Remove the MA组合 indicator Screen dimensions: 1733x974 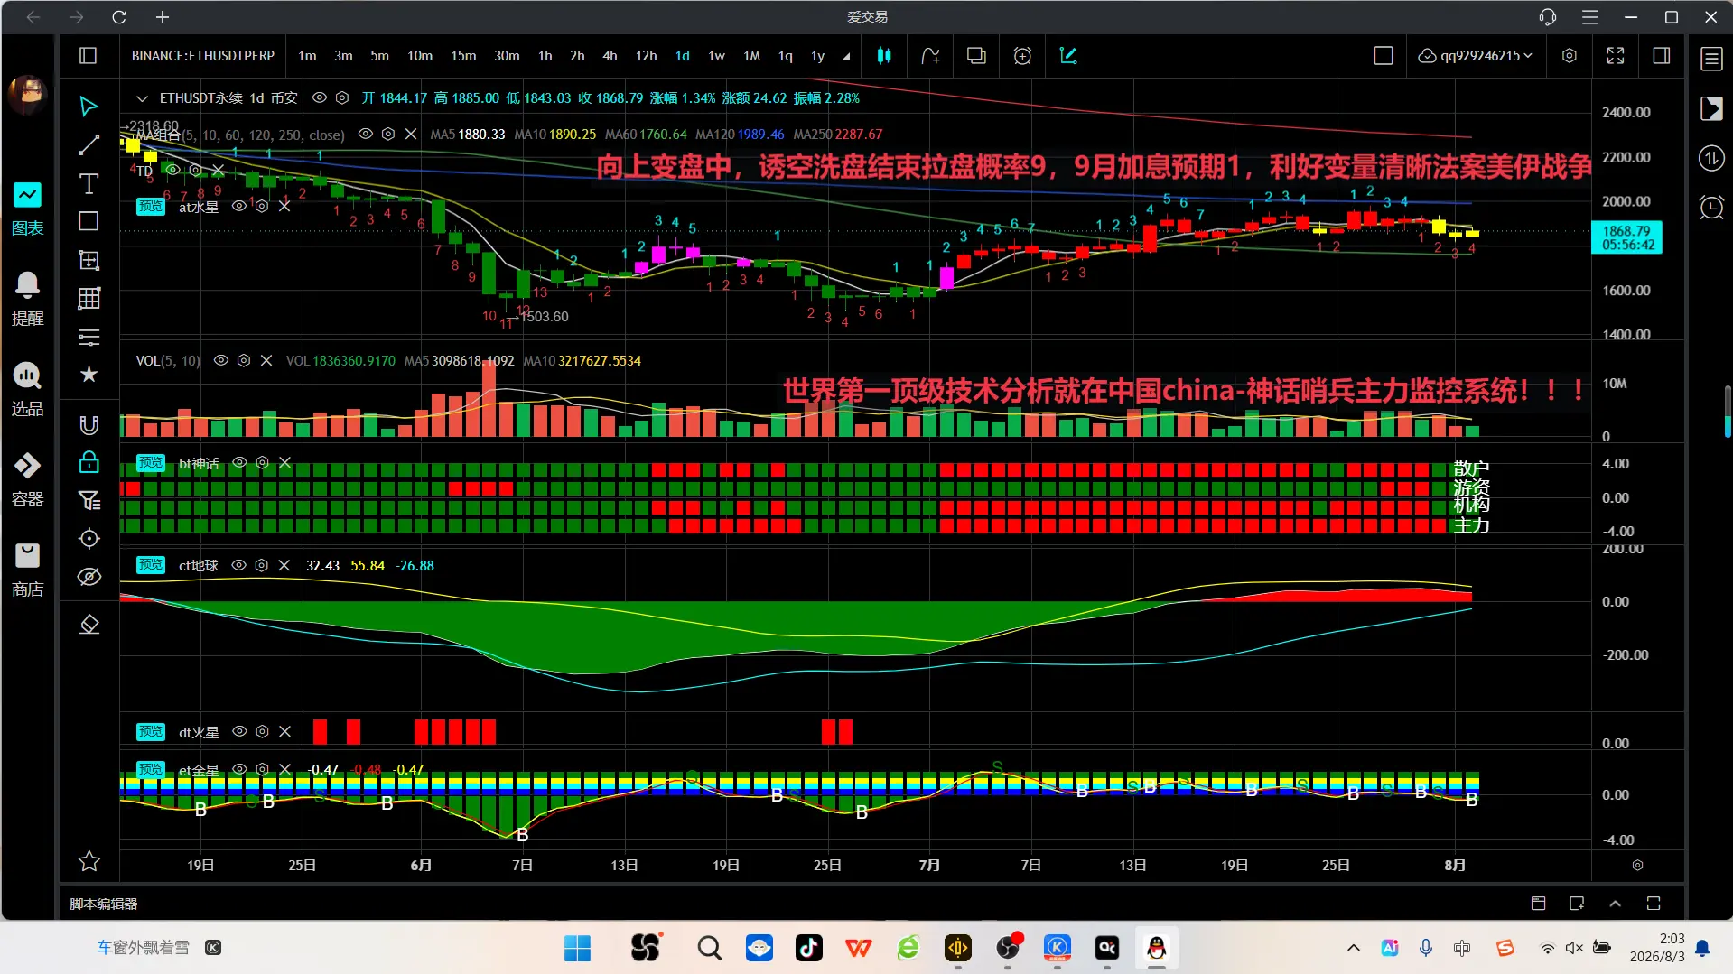pos(410,134)
